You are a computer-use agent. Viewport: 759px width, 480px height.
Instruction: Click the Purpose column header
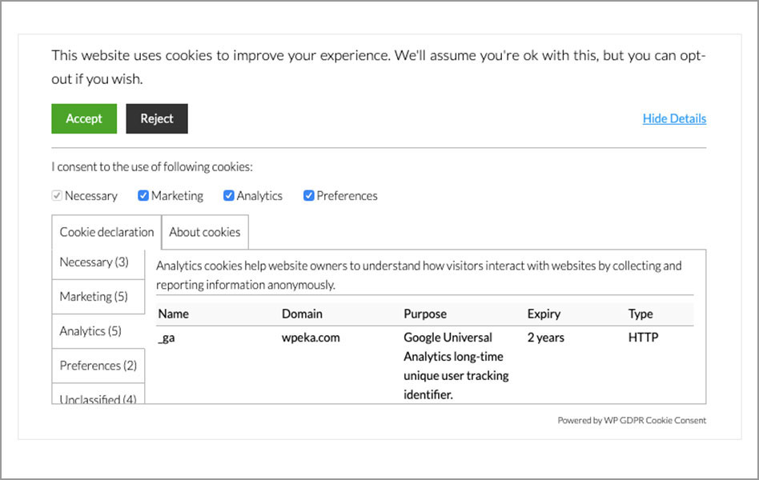click(x=425, y=314)
